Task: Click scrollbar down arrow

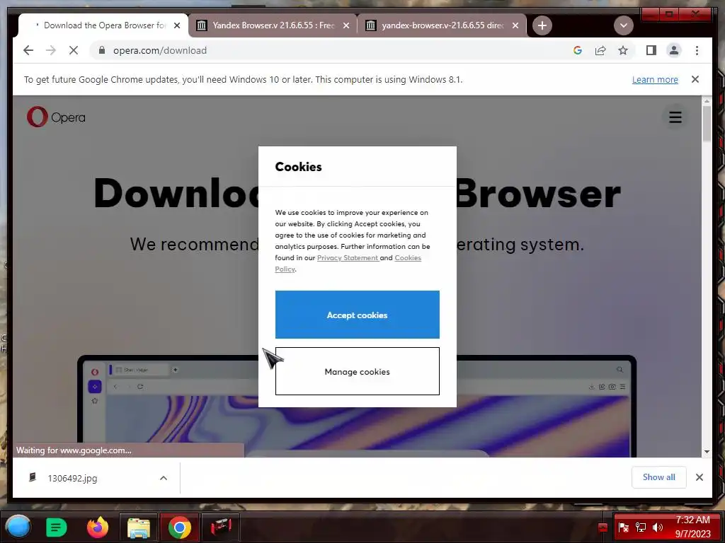Action: click(x=707, y=452)
